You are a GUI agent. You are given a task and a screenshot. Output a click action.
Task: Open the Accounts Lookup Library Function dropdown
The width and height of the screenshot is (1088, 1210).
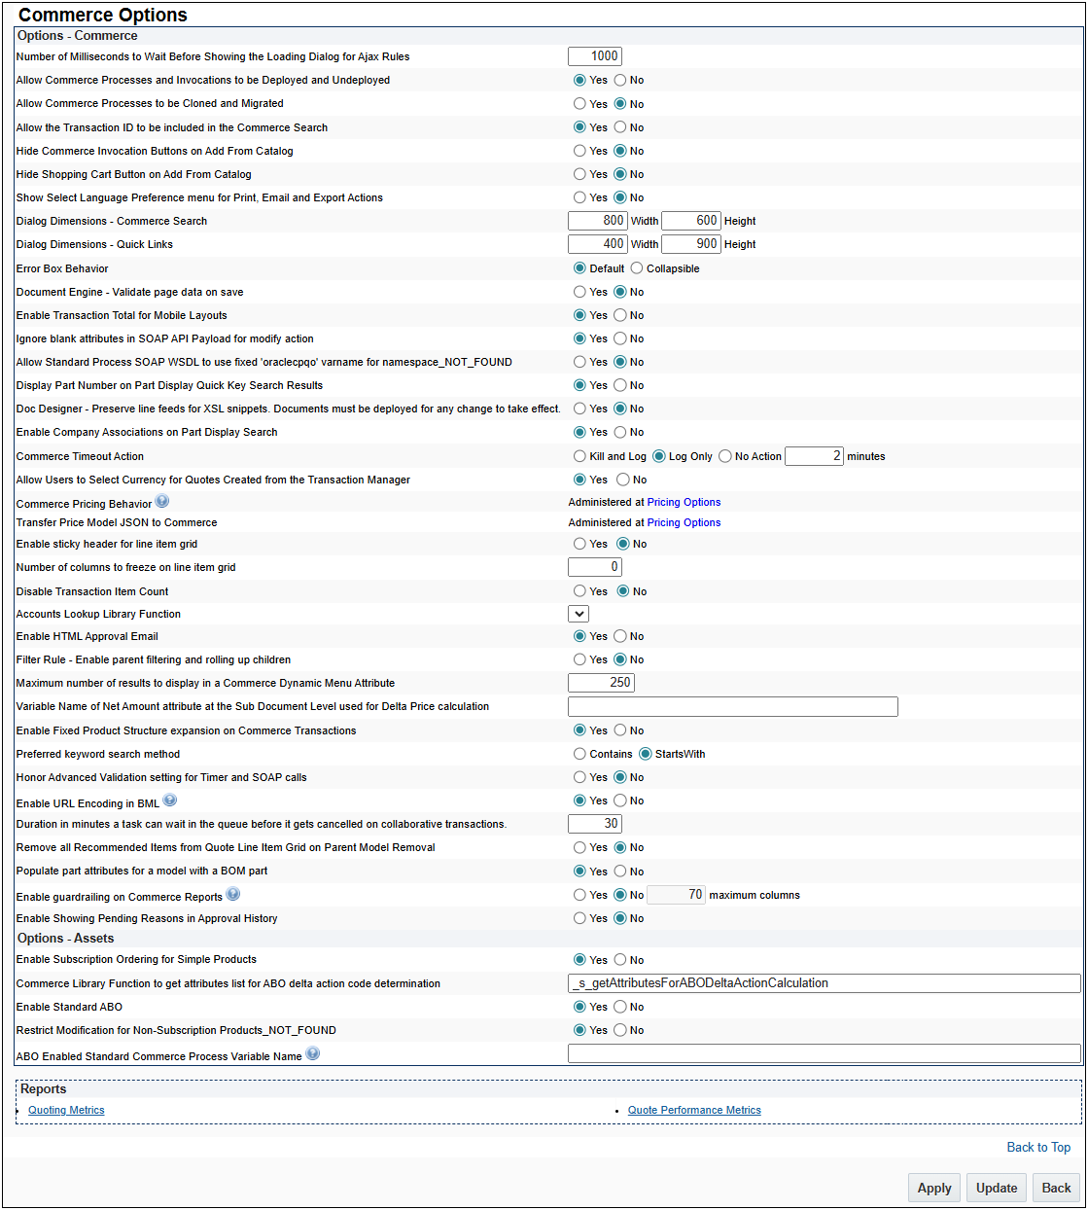click(x=579, y=613)
